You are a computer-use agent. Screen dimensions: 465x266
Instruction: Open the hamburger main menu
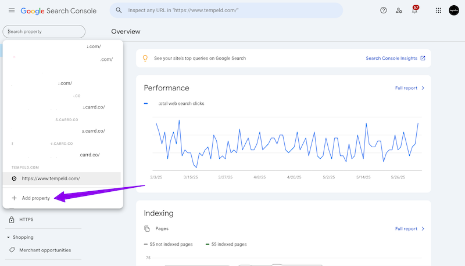pyautogui.click(x=12, y=10)
